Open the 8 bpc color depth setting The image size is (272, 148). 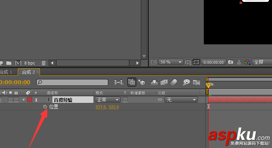30,63
